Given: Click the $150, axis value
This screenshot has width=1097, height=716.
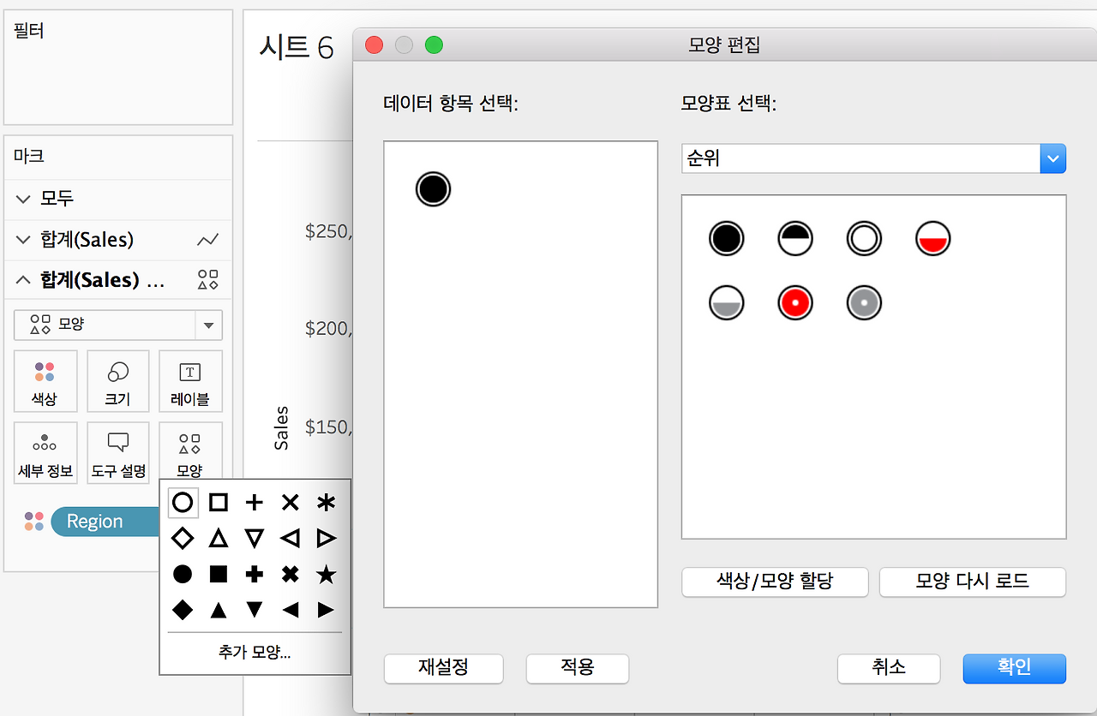Looking at the screenshot, I should tap(329, 427).
